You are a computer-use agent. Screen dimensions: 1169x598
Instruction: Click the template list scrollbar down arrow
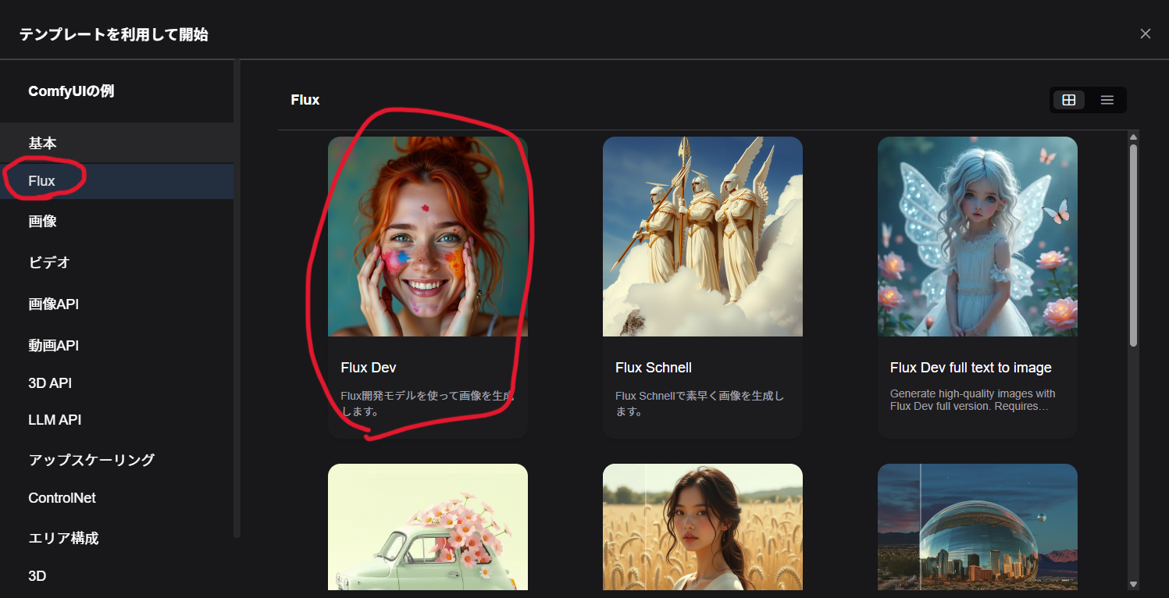click(x=1133, y=584)
